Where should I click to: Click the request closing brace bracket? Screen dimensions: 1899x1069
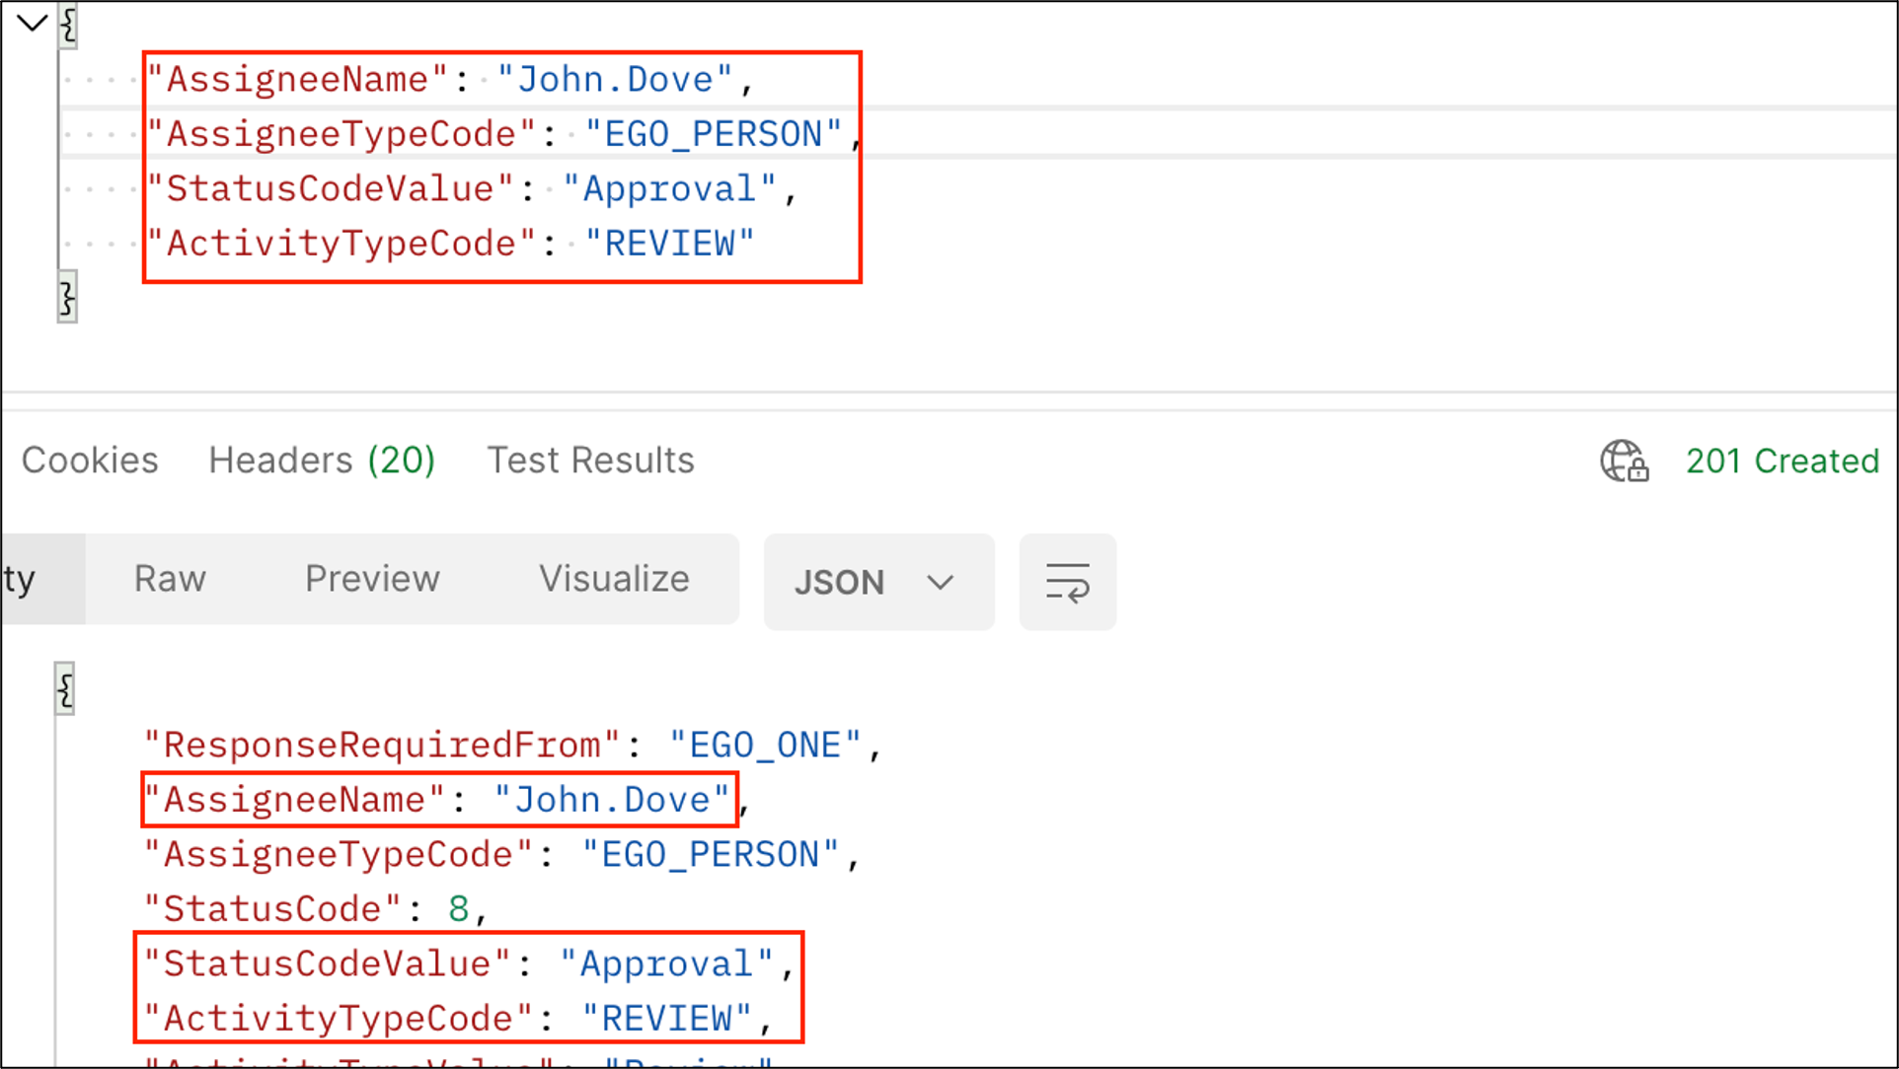click(67, 299)
